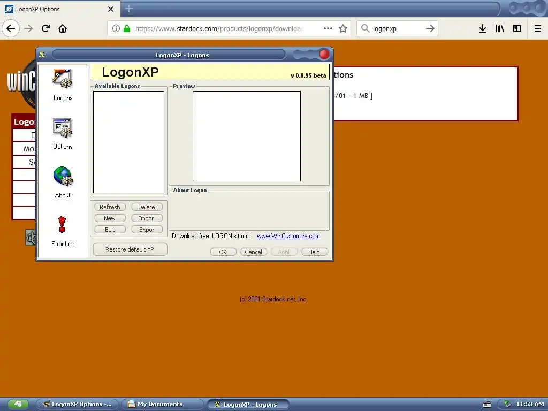The width and height of the screenshot is (548, 411).
Task: Switch to LogonXP Options taskbar item
Action: click(78, 405)
